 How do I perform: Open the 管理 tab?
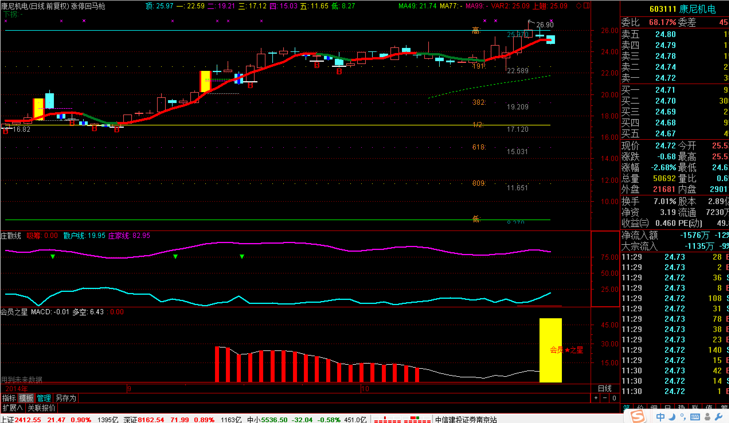(44, 398)
